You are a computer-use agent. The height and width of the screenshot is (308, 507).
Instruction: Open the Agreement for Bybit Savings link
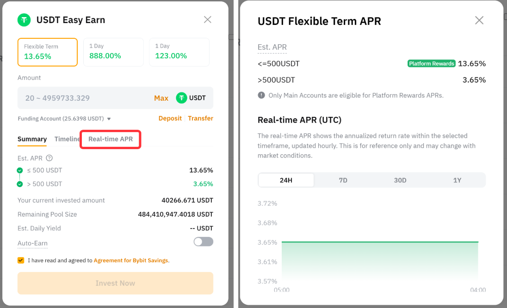130,260
